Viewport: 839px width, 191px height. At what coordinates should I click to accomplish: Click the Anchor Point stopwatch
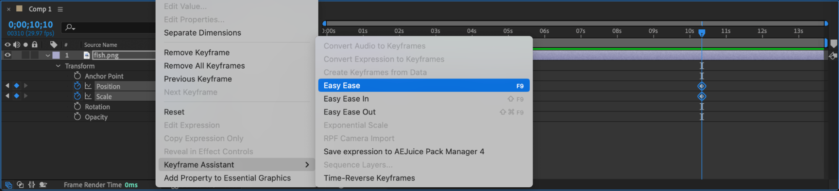pyautogui.click(x=77, y=76)
